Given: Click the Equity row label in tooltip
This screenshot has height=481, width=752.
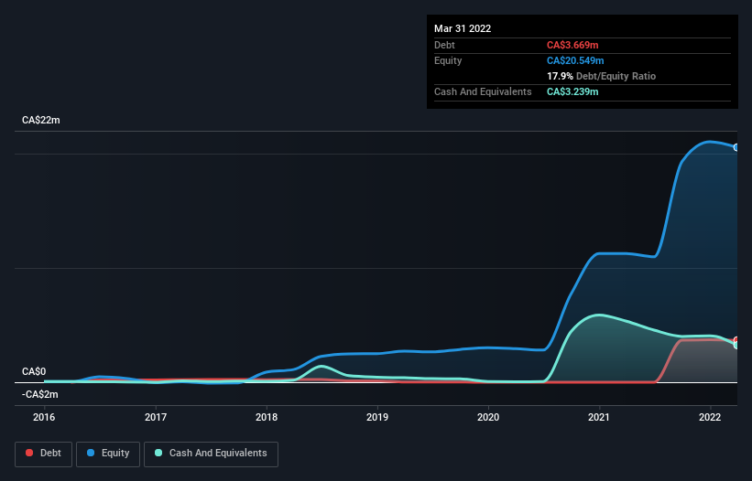Looking at the screenshot, I should 448,60.
